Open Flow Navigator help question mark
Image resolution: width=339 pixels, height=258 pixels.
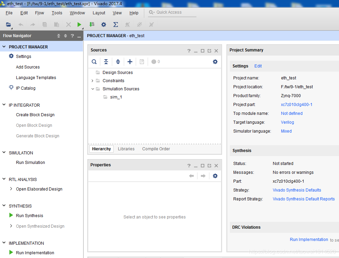pyautogui.click(x=72, y=36)
